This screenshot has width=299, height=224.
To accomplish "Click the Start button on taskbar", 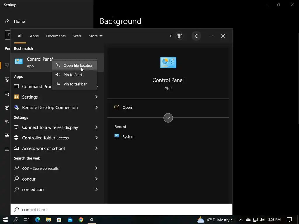I will [5, 220].
